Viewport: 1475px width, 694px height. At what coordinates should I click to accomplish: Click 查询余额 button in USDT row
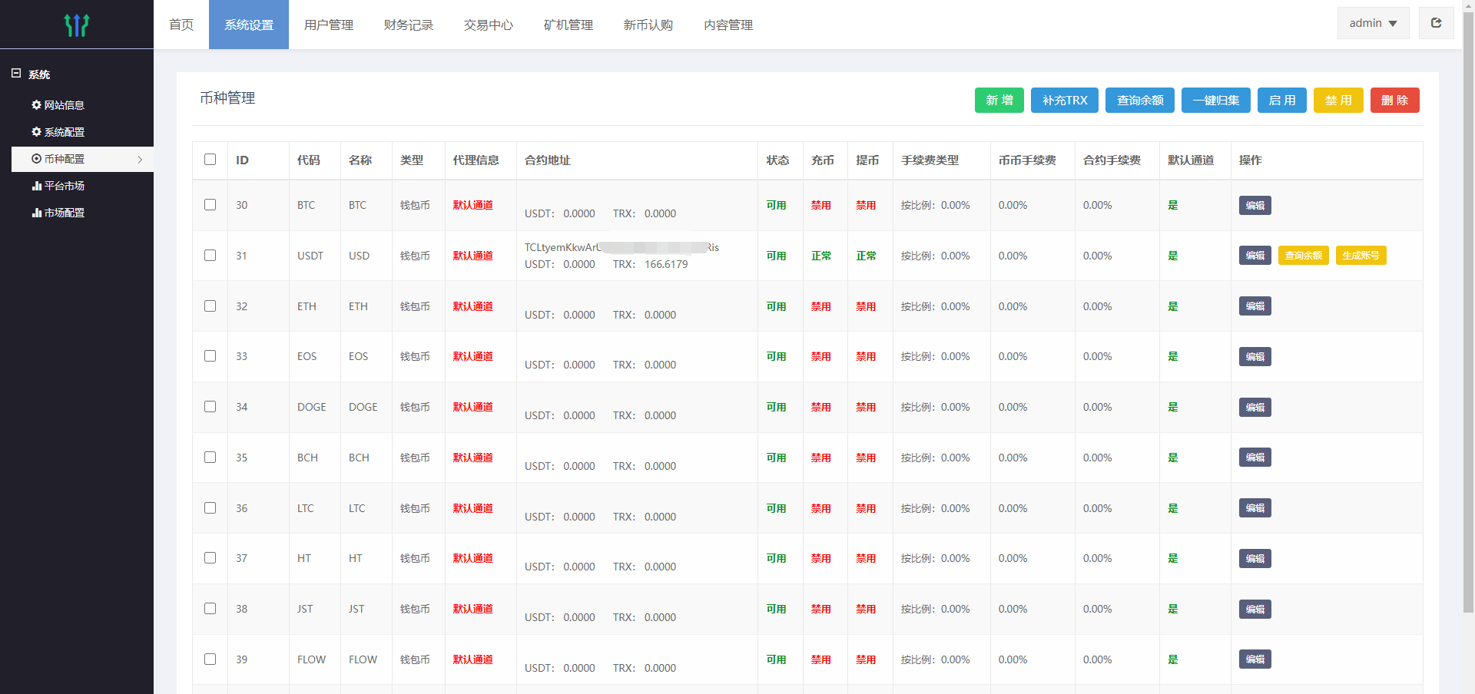1303,256
